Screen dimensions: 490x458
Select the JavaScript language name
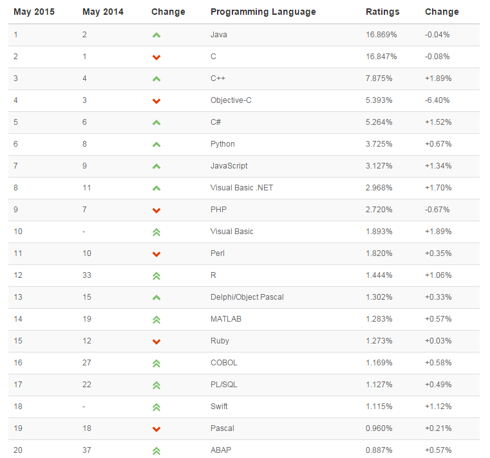229,166
